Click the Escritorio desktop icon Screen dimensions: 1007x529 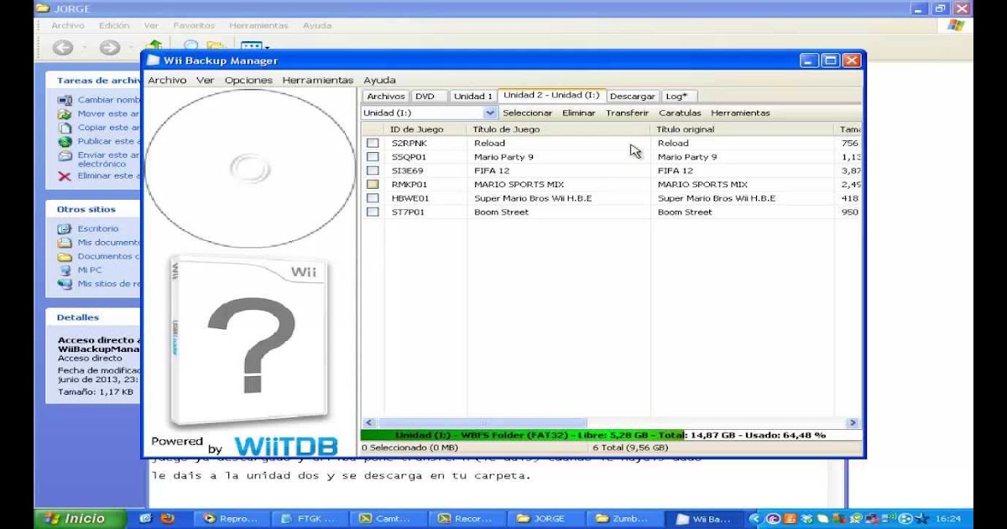pyautogui.click(x=65, y=228)
